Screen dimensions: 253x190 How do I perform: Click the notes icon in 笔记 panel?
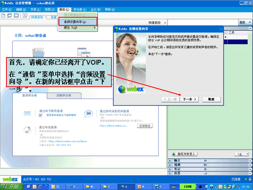(x=205, y=169)
